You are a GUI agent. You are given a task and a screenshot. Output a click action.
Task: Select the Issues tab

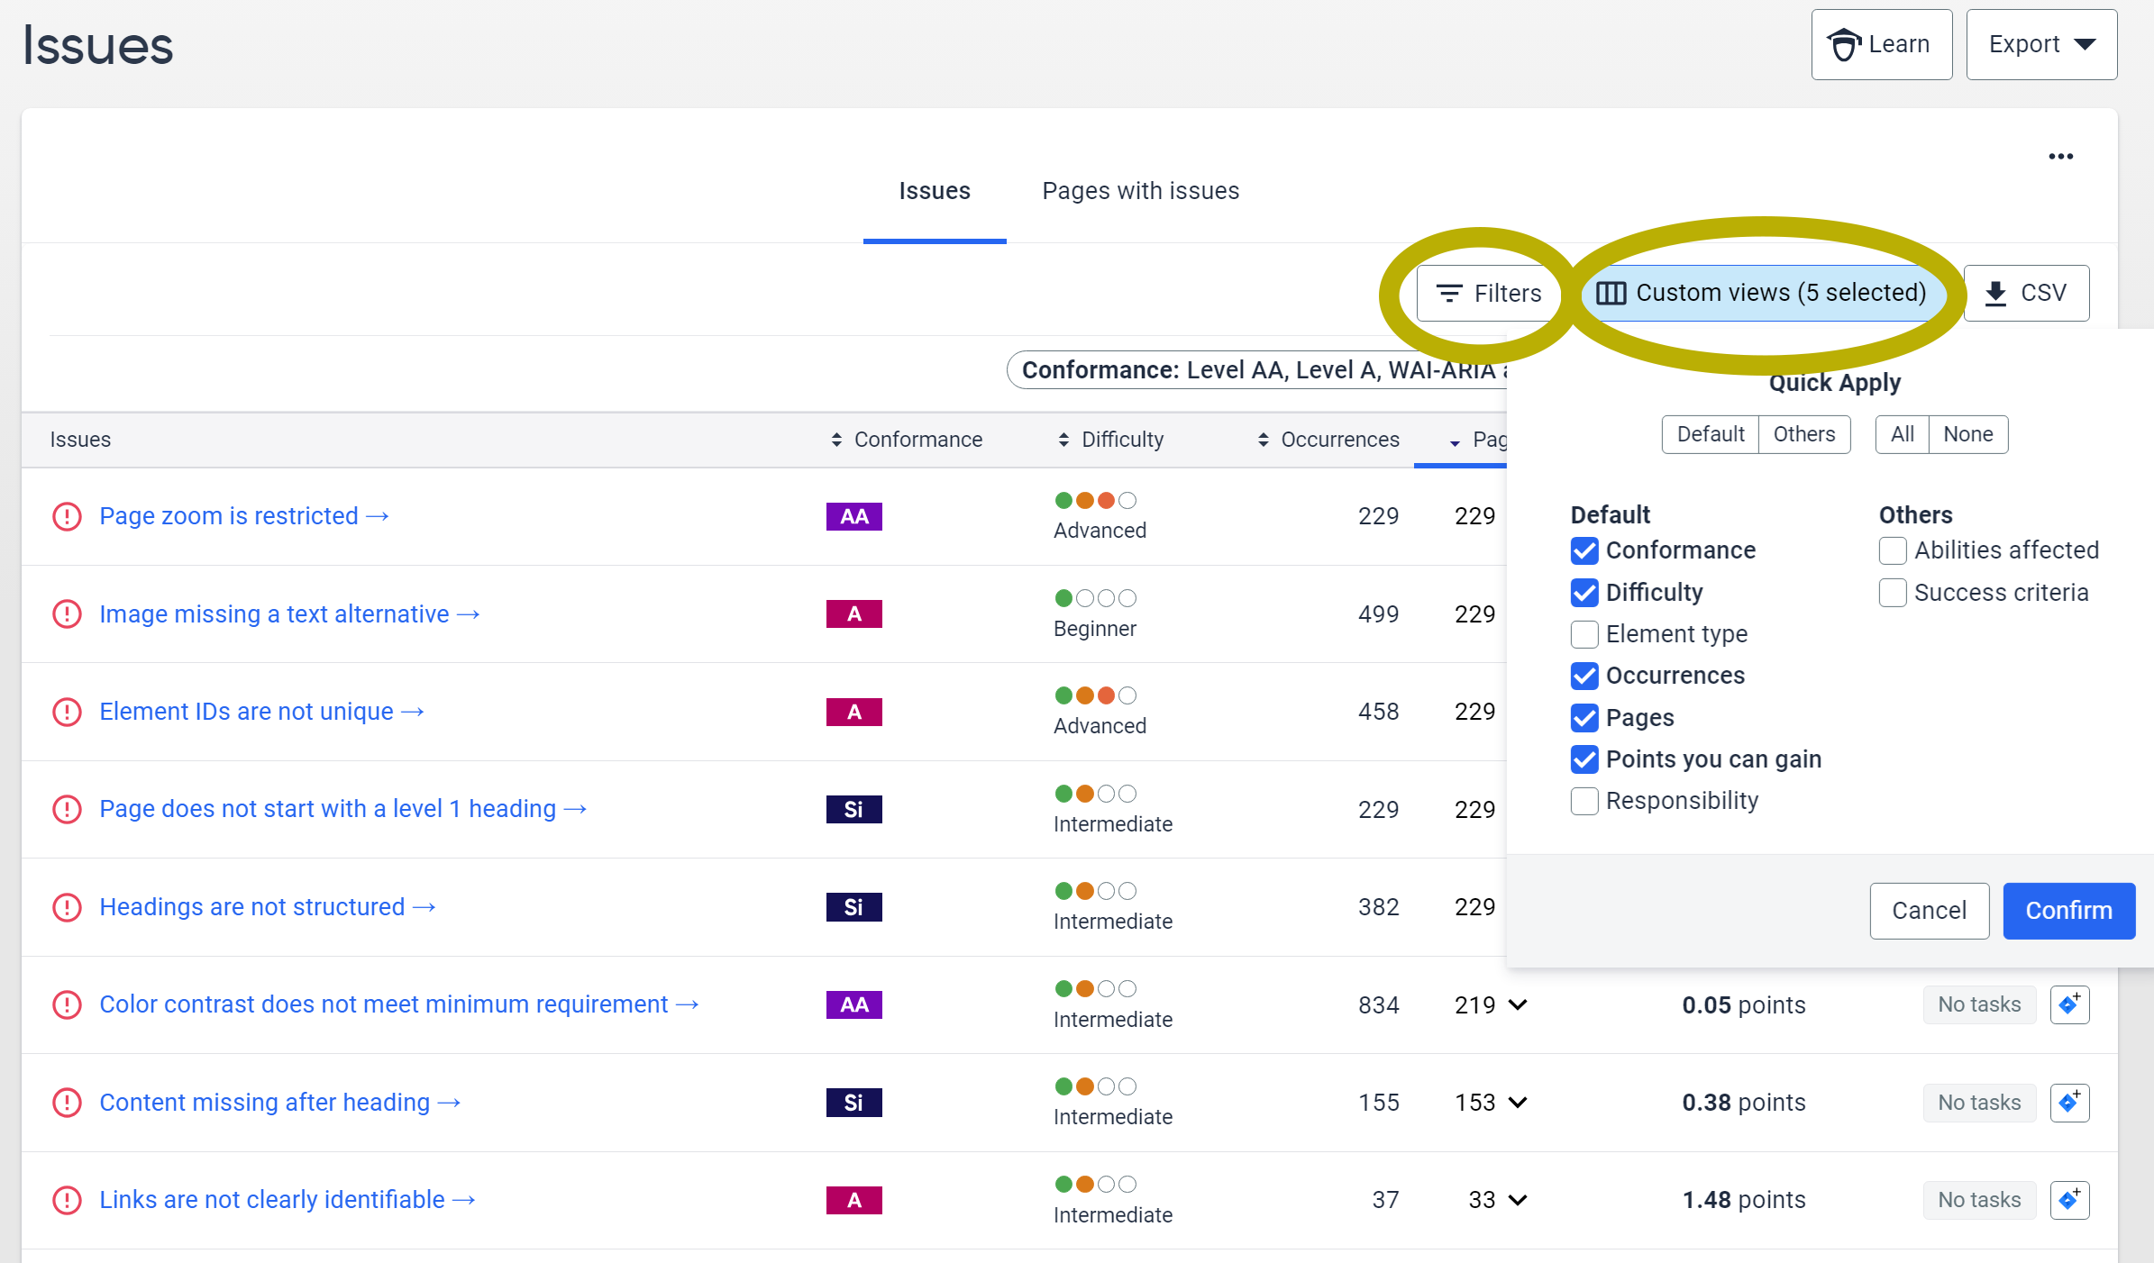point(935,191)
